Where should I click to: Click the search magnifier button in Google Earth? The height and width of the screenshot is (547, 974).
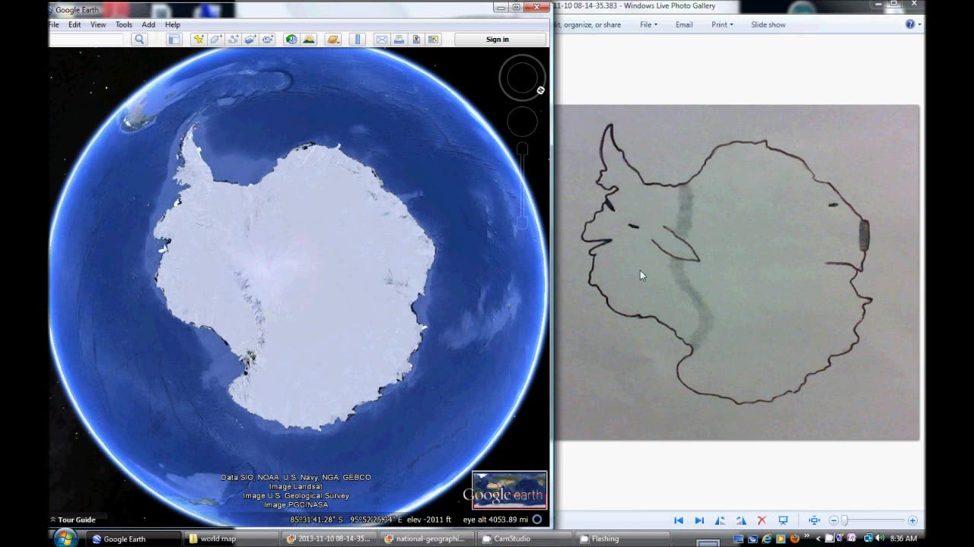pyautogui.click(x=139, y=40)
